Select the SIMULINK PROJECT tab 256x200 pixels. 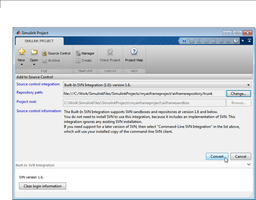39,41
